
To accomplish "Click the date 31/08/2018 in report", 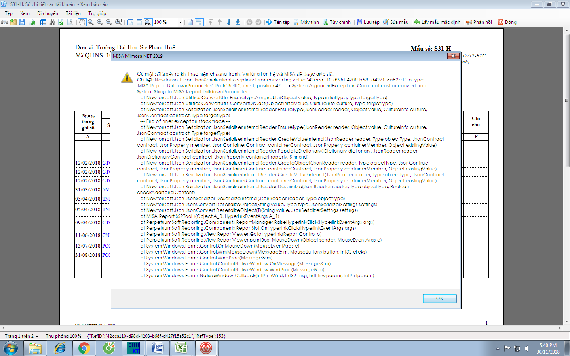I will coord(88,255).
